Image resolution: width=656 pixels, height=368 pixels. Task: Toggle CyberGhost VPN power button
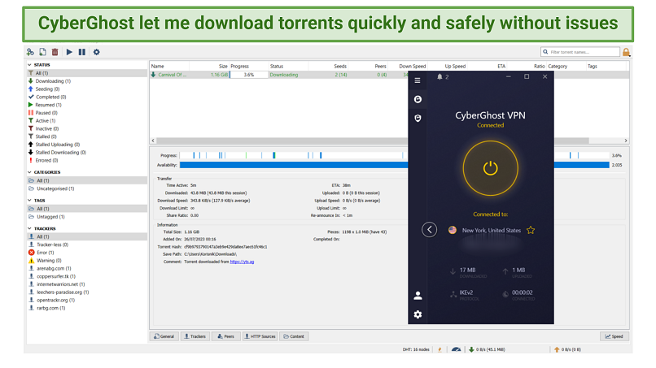(x=490, y=168)
